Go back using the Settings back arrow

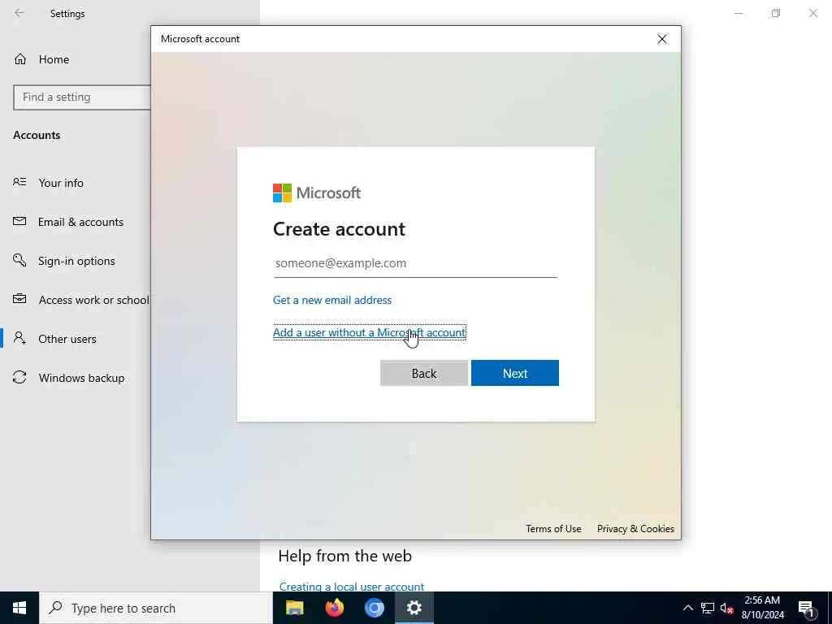pyautogui.click(x=19, y=13)
